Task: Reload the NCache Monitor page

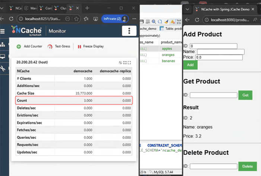Action: (x=11, y=19)
